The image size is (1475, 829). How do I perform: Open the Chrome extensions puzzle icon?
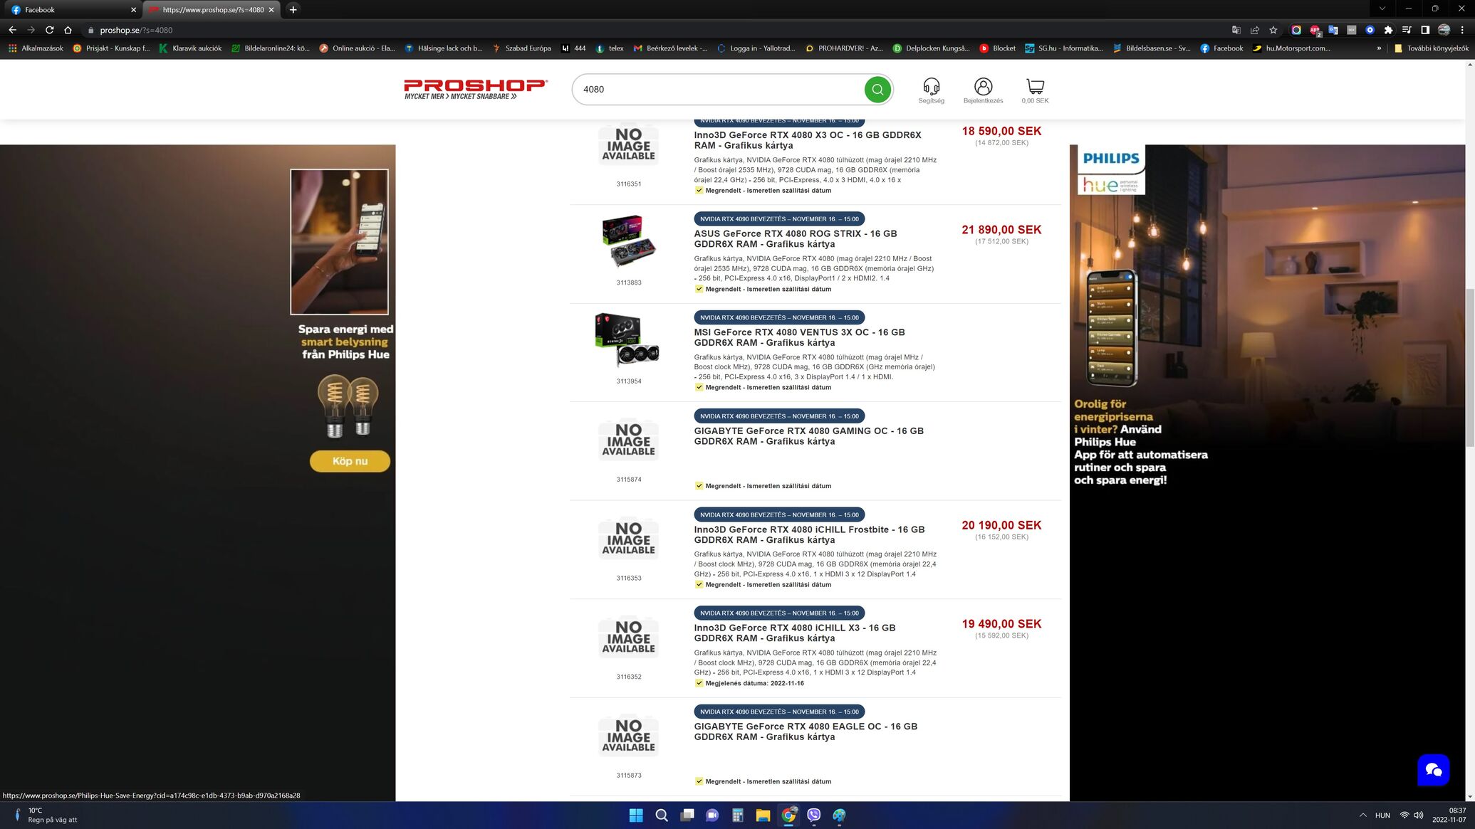(x=1388, y=30)
